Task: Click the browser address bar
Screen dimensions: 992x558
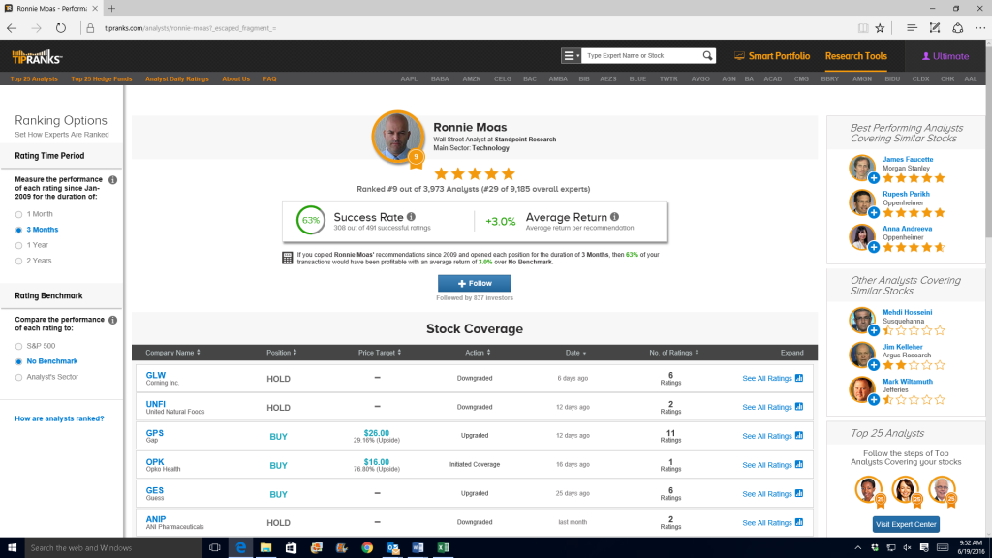Action: pyautogui.click(x=468, y=28)
